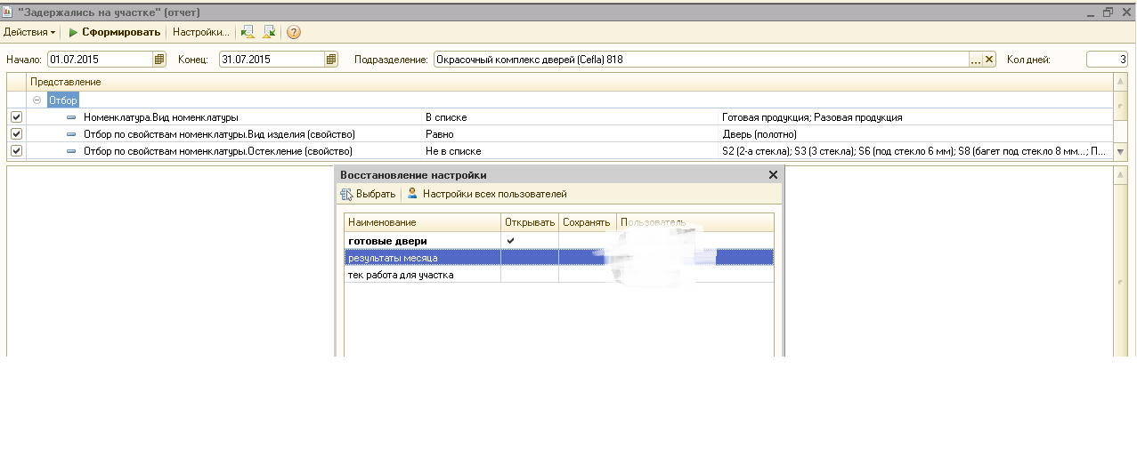Uncheck the Остекление (свойство) filter checkbox
This screenshot has width=1137, height=473.
point(16,151)
